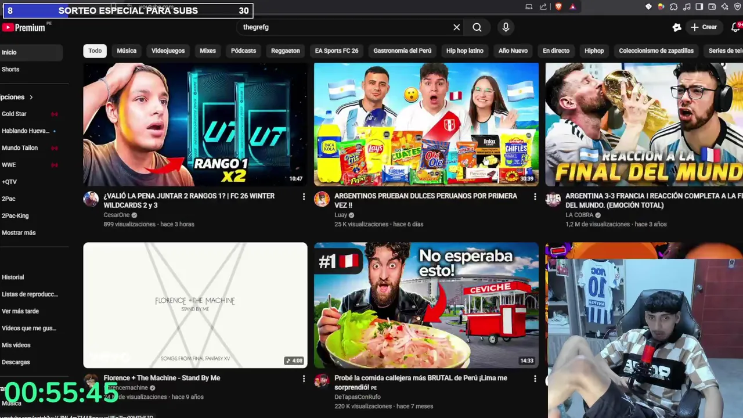Click the flower-shaped icon left of Crear
The width and height of the screenshot is (743, 418).
point(677,27)
